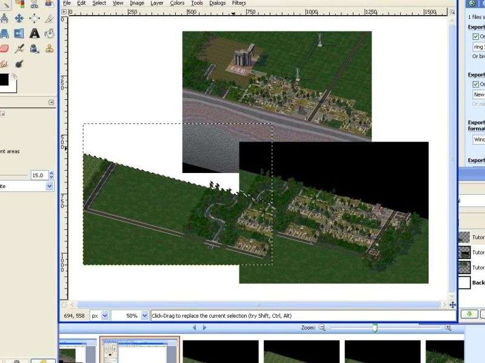
Task: Select the Eraser tool
Action: point(4,48)
